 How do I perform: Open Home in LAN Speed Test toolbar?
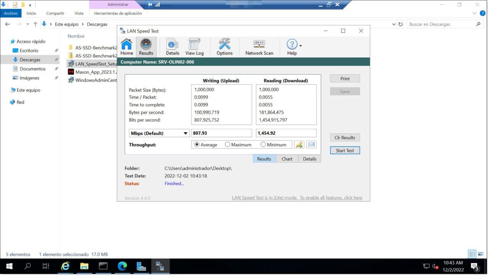[127, 47]
